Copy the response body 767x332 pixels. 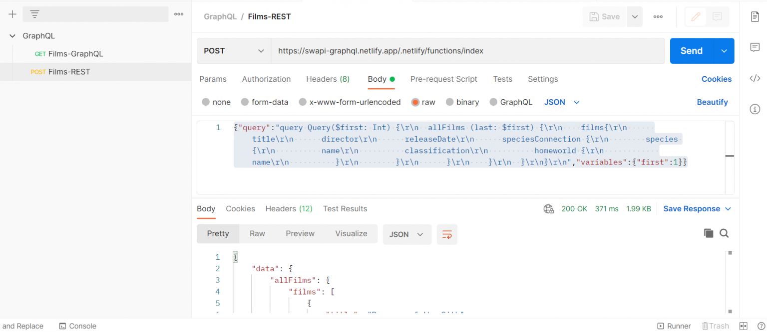709,233
